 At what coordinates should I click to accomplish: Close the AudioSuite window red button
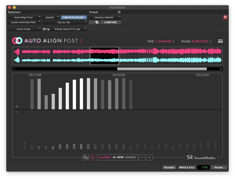(9, 7)
